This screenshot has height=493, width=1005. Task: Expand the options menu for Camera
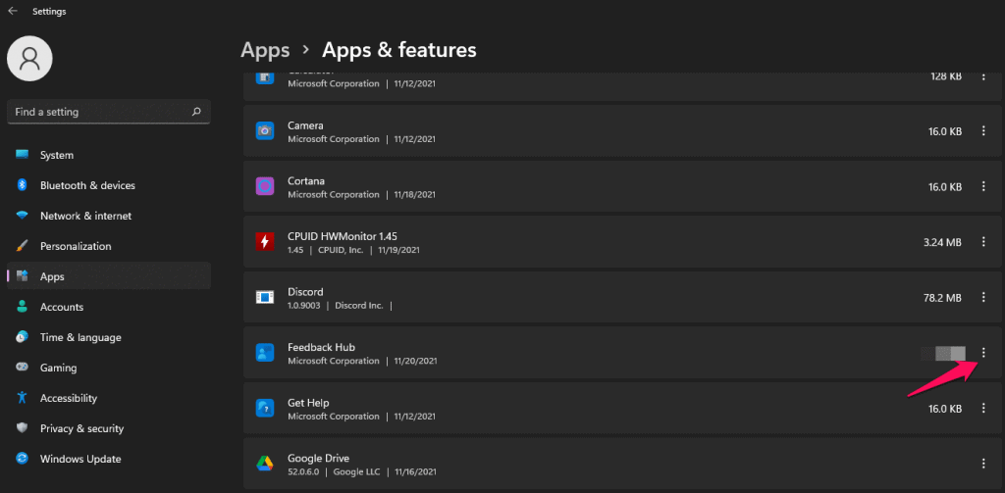pos(983,130)
